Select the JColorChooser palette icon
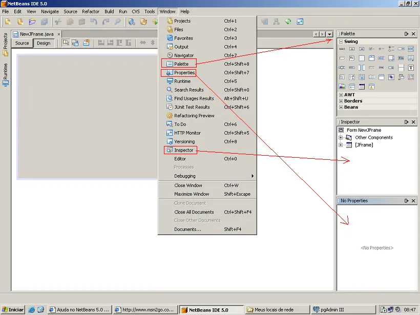 point(342,87)
